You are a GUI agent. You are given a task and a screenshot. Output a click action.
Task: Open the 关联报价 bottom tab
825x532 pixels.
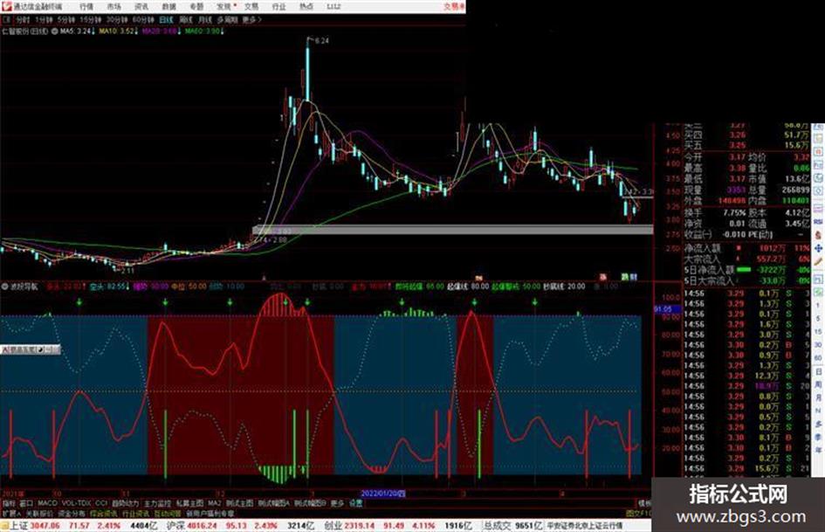pos(40,514)
